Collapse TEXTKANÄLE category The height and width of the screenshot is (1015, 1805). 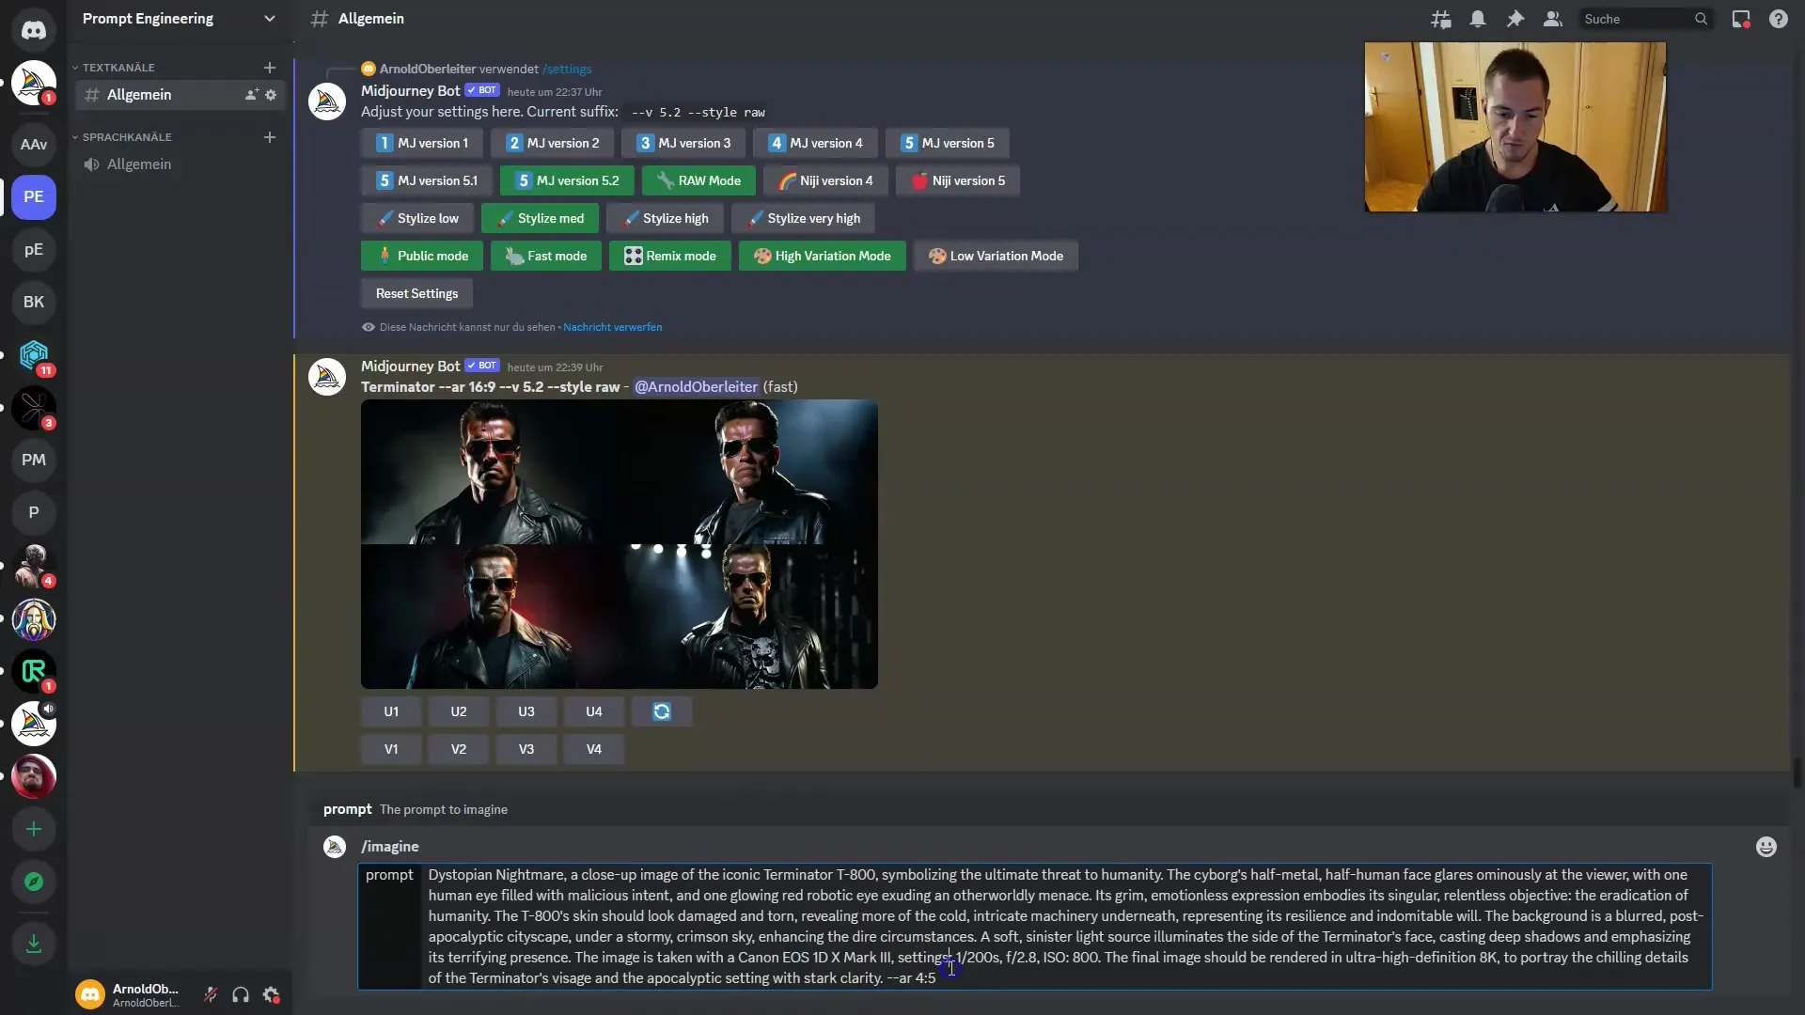pyautogui.click(x=118, y=68)
